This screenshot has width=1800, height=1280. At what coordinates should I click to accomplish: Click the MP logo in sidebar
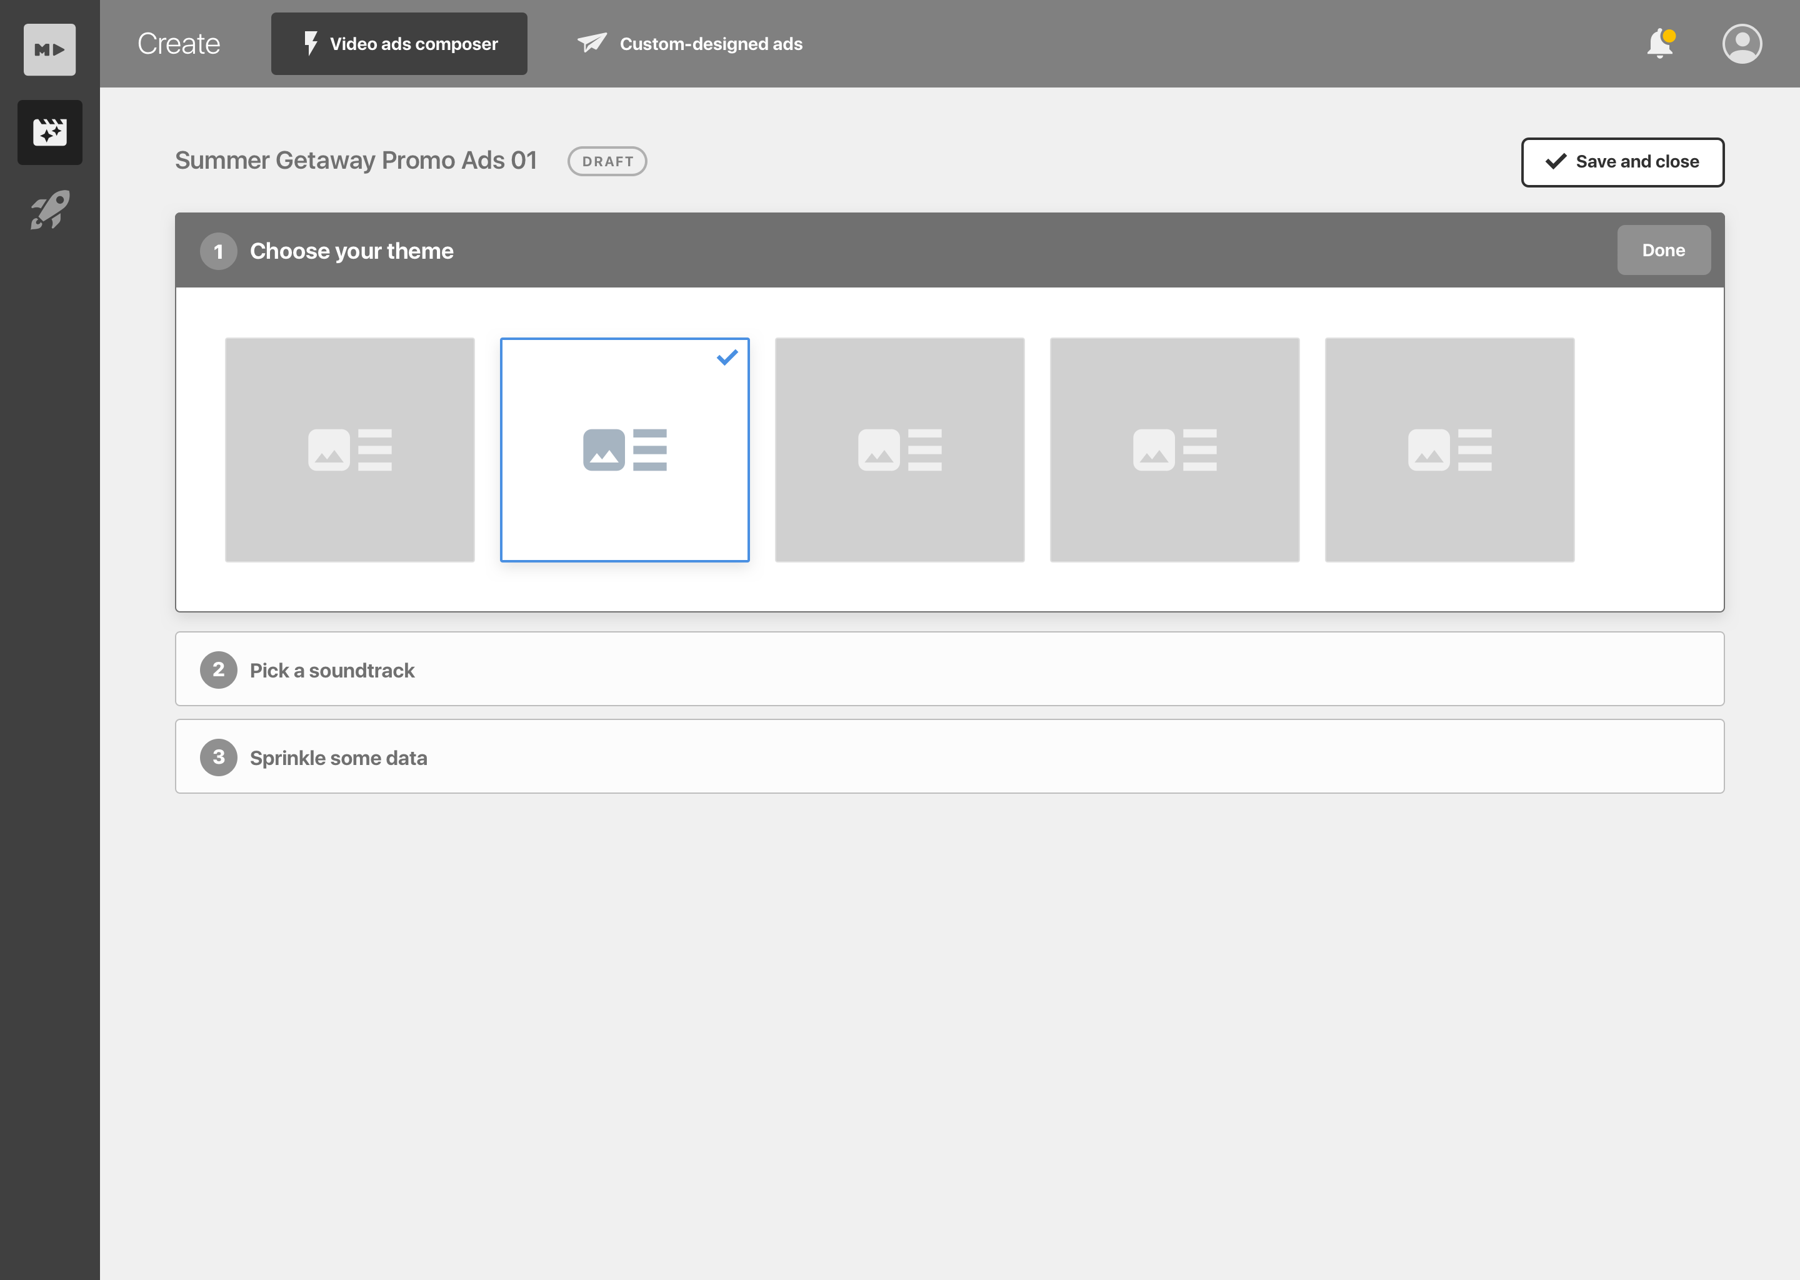pyautogui.click(x=49, y=49)
